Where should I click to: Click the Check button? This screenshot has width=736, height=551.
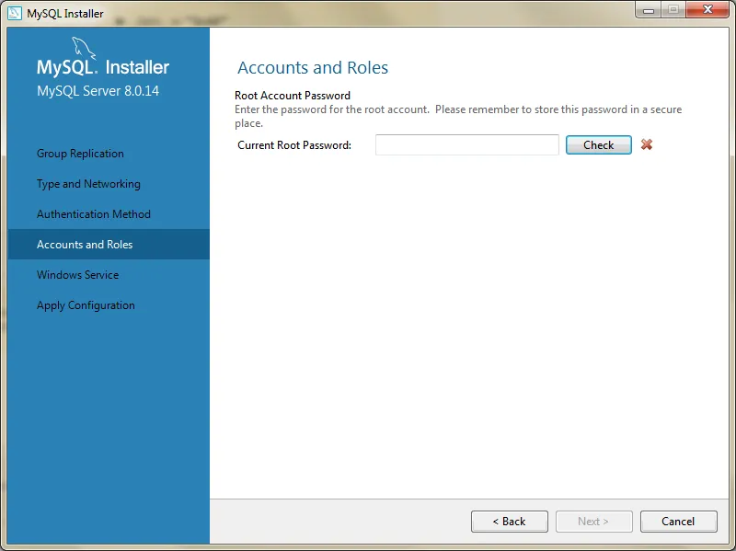click(x=599, y=145)
